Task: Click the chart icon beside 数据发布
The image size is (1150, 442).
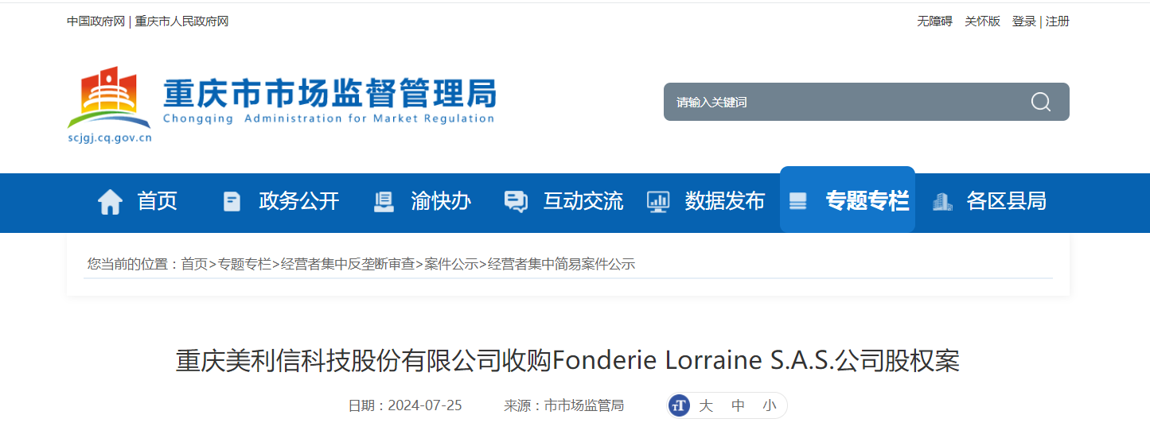Action: (658, 202)
